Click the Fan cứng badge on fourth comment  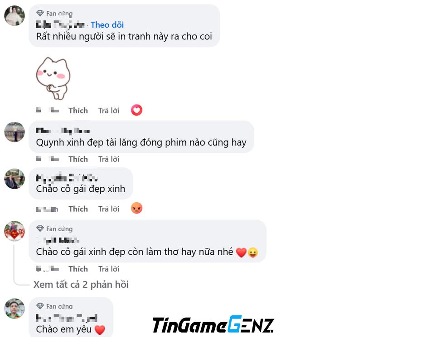[54, 229]
